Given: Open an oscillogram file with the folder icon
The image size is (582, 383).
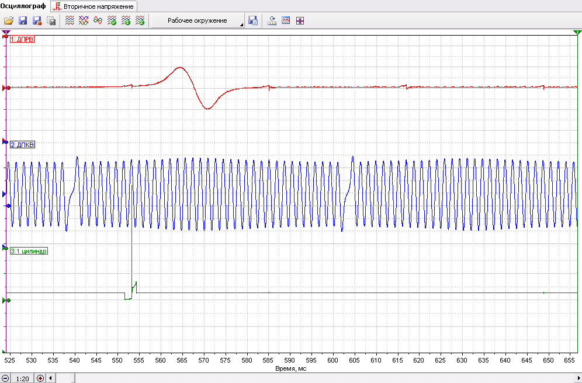Looking at the screenshot, I should (x=9, y=21).
